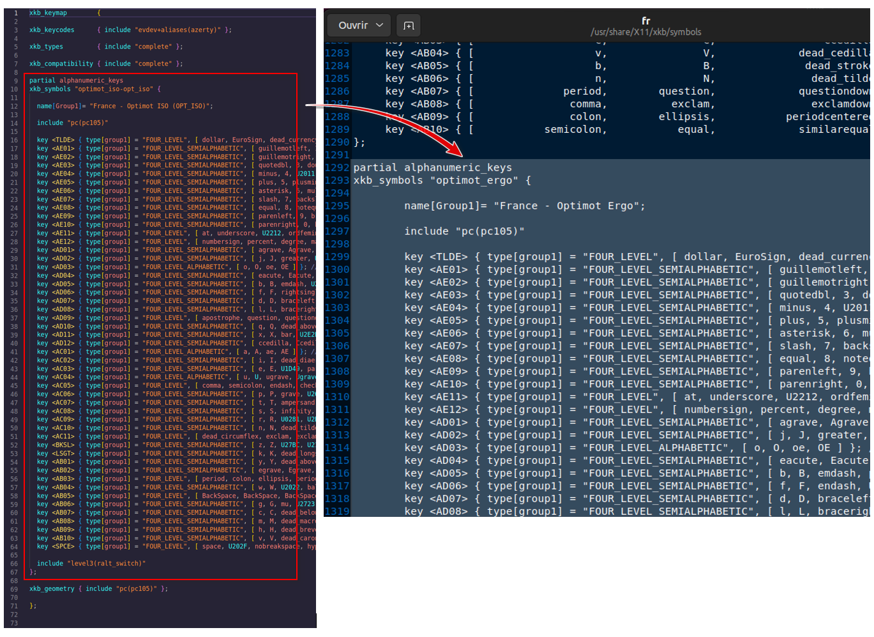Click the <SPCE> key line in left editor
The height and width of the screenshot is (637, 874).
pyautogui.click(x=63, y=547)
